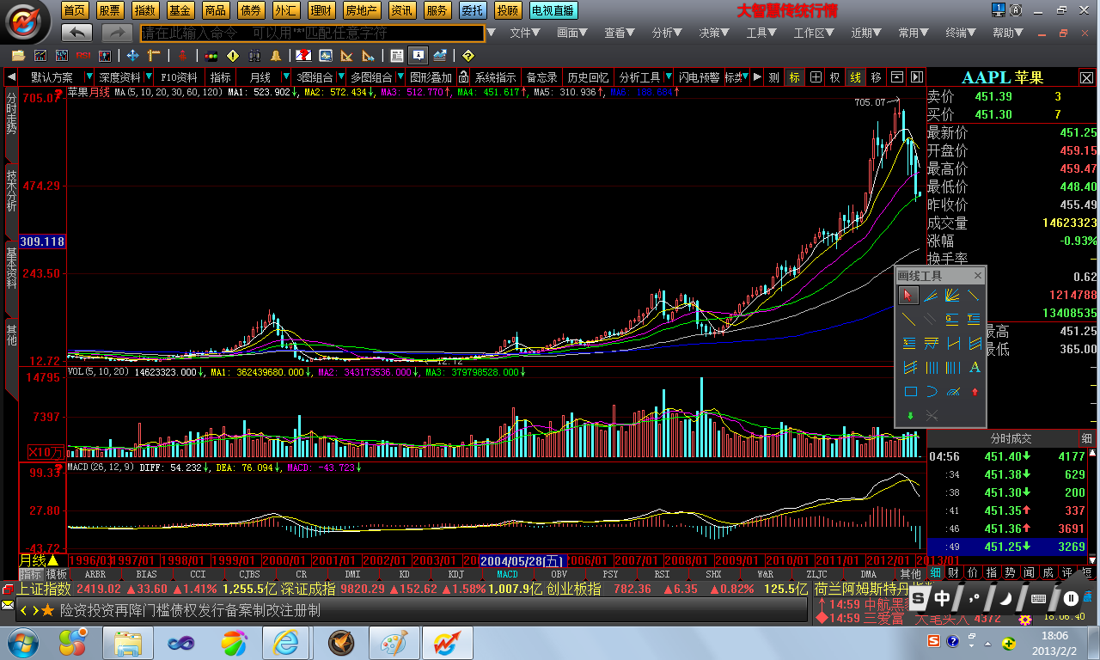Toggle the 权 adjustment button
1100x660 pixels.
pyautogui.click(x=835, y=76)
